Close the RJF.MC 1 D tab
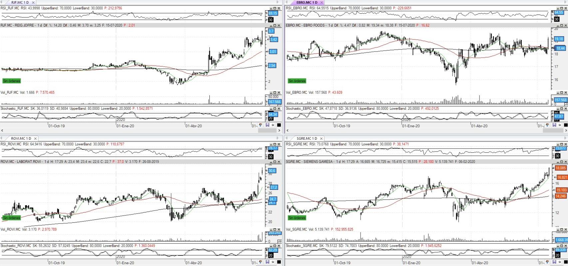Image resolution: width=568 pixels, height=266 pixels. coord(33,2)
